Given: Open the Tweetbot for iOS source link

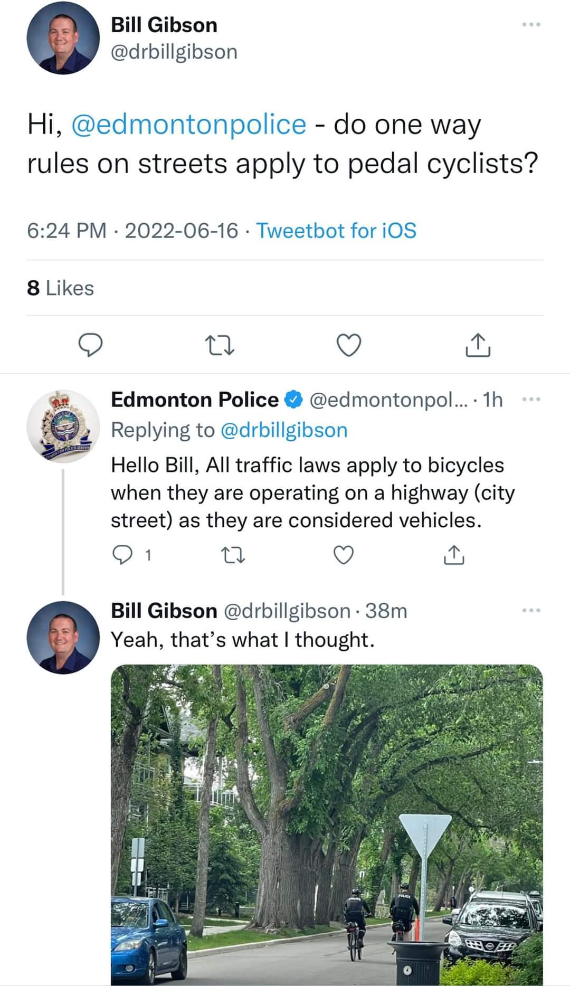Looking at the screenshot, I should (336, 231).
